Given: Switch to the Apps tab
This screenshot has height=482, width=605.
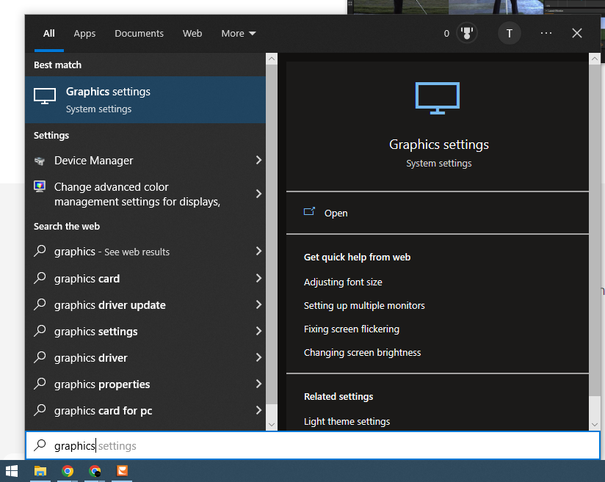Looking at the screenshot, I should point(84,34).
